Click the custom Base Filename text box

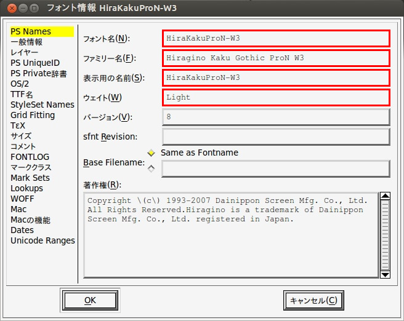[276, 168]
